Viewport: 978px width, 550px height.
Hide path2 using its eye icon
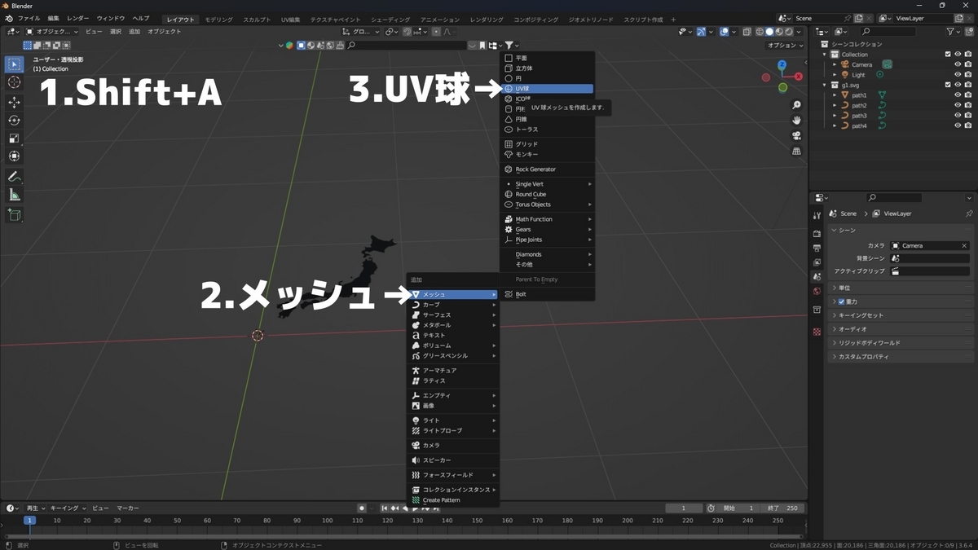click(x=958, y=105)
